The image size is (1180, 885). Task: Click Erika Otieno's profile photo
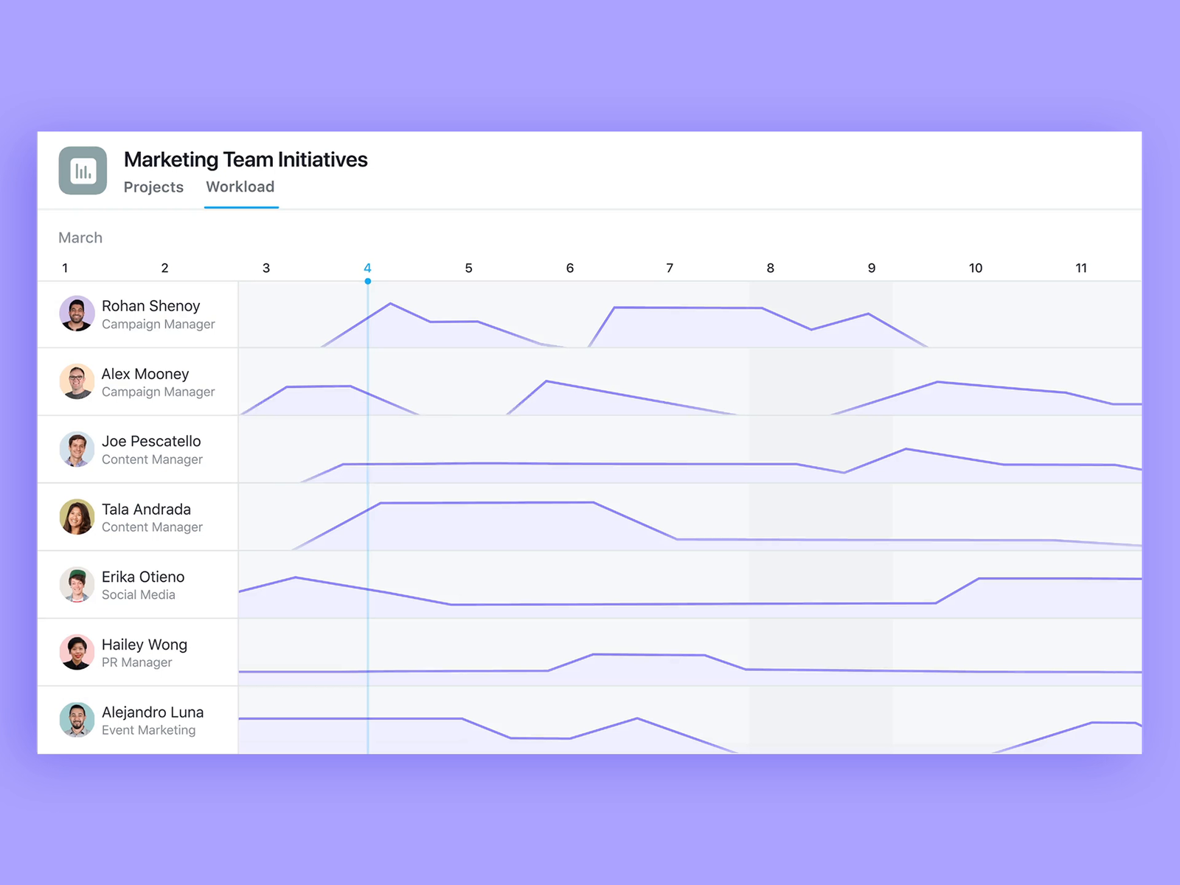pyautogui.click(x=77, y=585)
